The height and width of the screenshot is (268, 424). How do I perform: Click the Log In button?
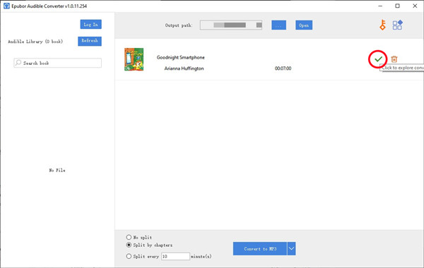91,24
